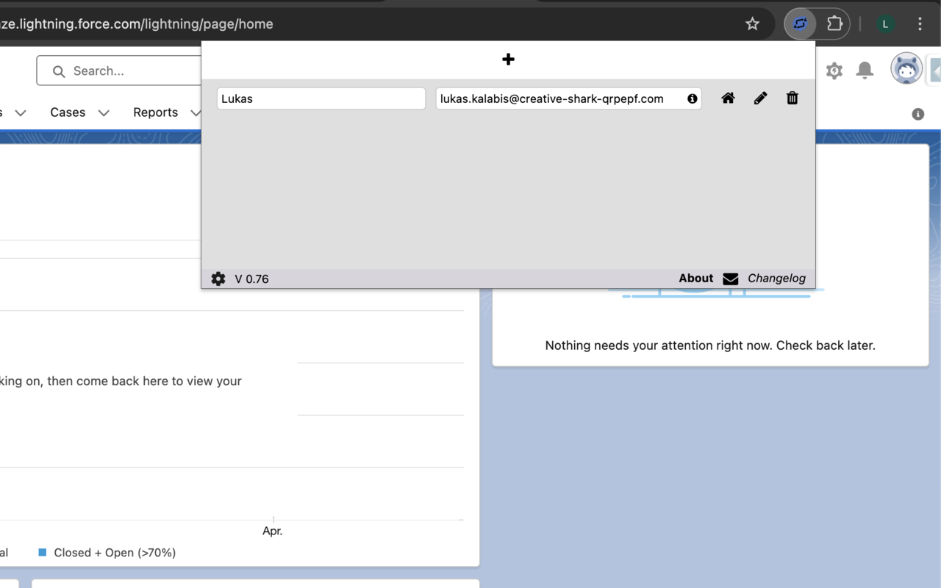Open extension settings with the gear icon
This screenshot has height=588, width=941.
(x=218, y=279)
